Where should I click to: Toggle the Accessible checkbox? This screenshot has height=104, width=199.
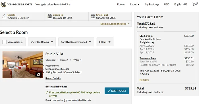[x=5, y=42]
